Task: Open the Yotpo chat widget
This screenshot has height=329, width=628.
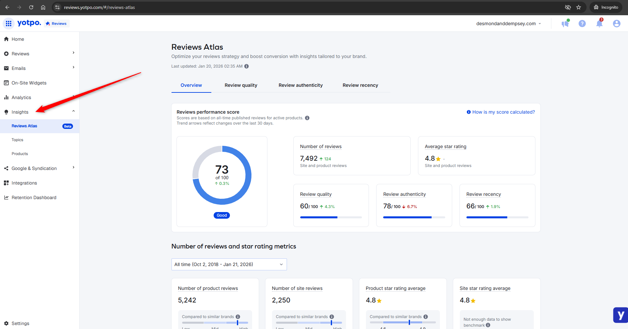Action: tap(621, 315)
